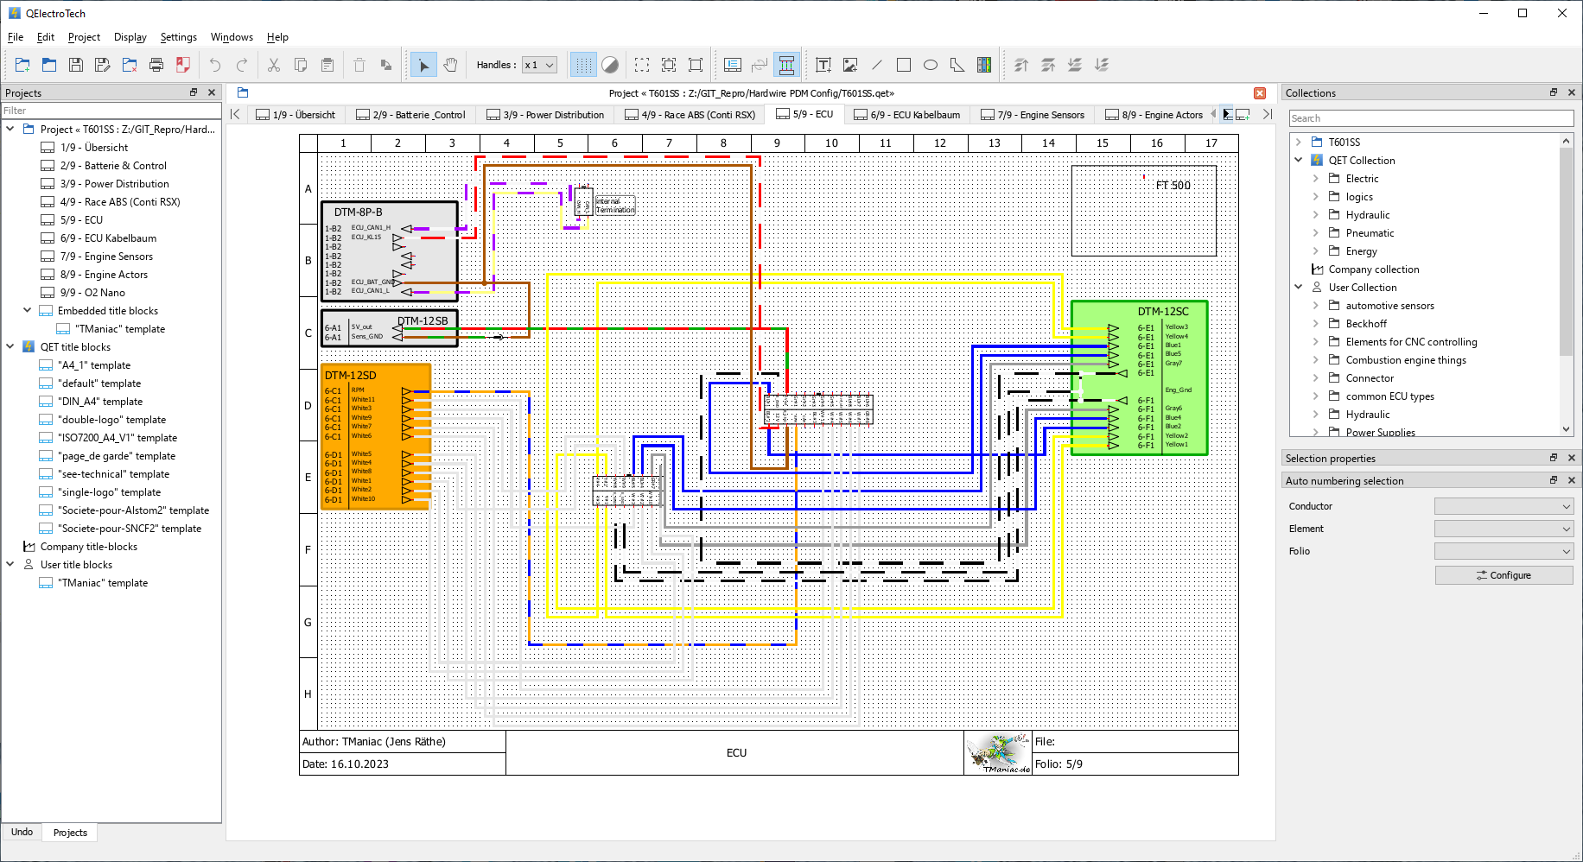
Task: Open the Folio auto-numbering dropdown
Action: click(x=1504, y=551)
